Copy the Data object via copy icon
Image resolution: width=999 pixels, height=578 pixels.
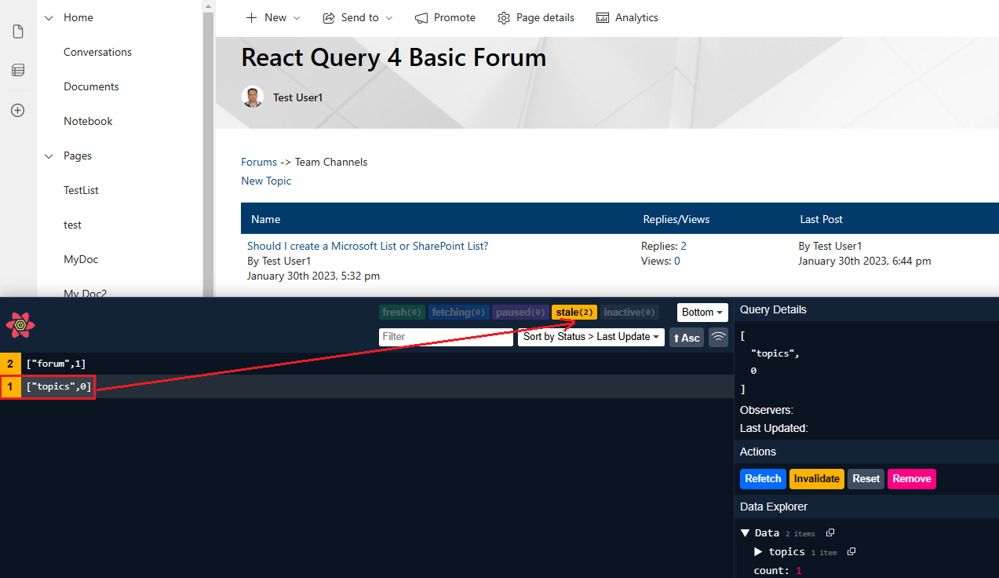[x=830, y=533]
